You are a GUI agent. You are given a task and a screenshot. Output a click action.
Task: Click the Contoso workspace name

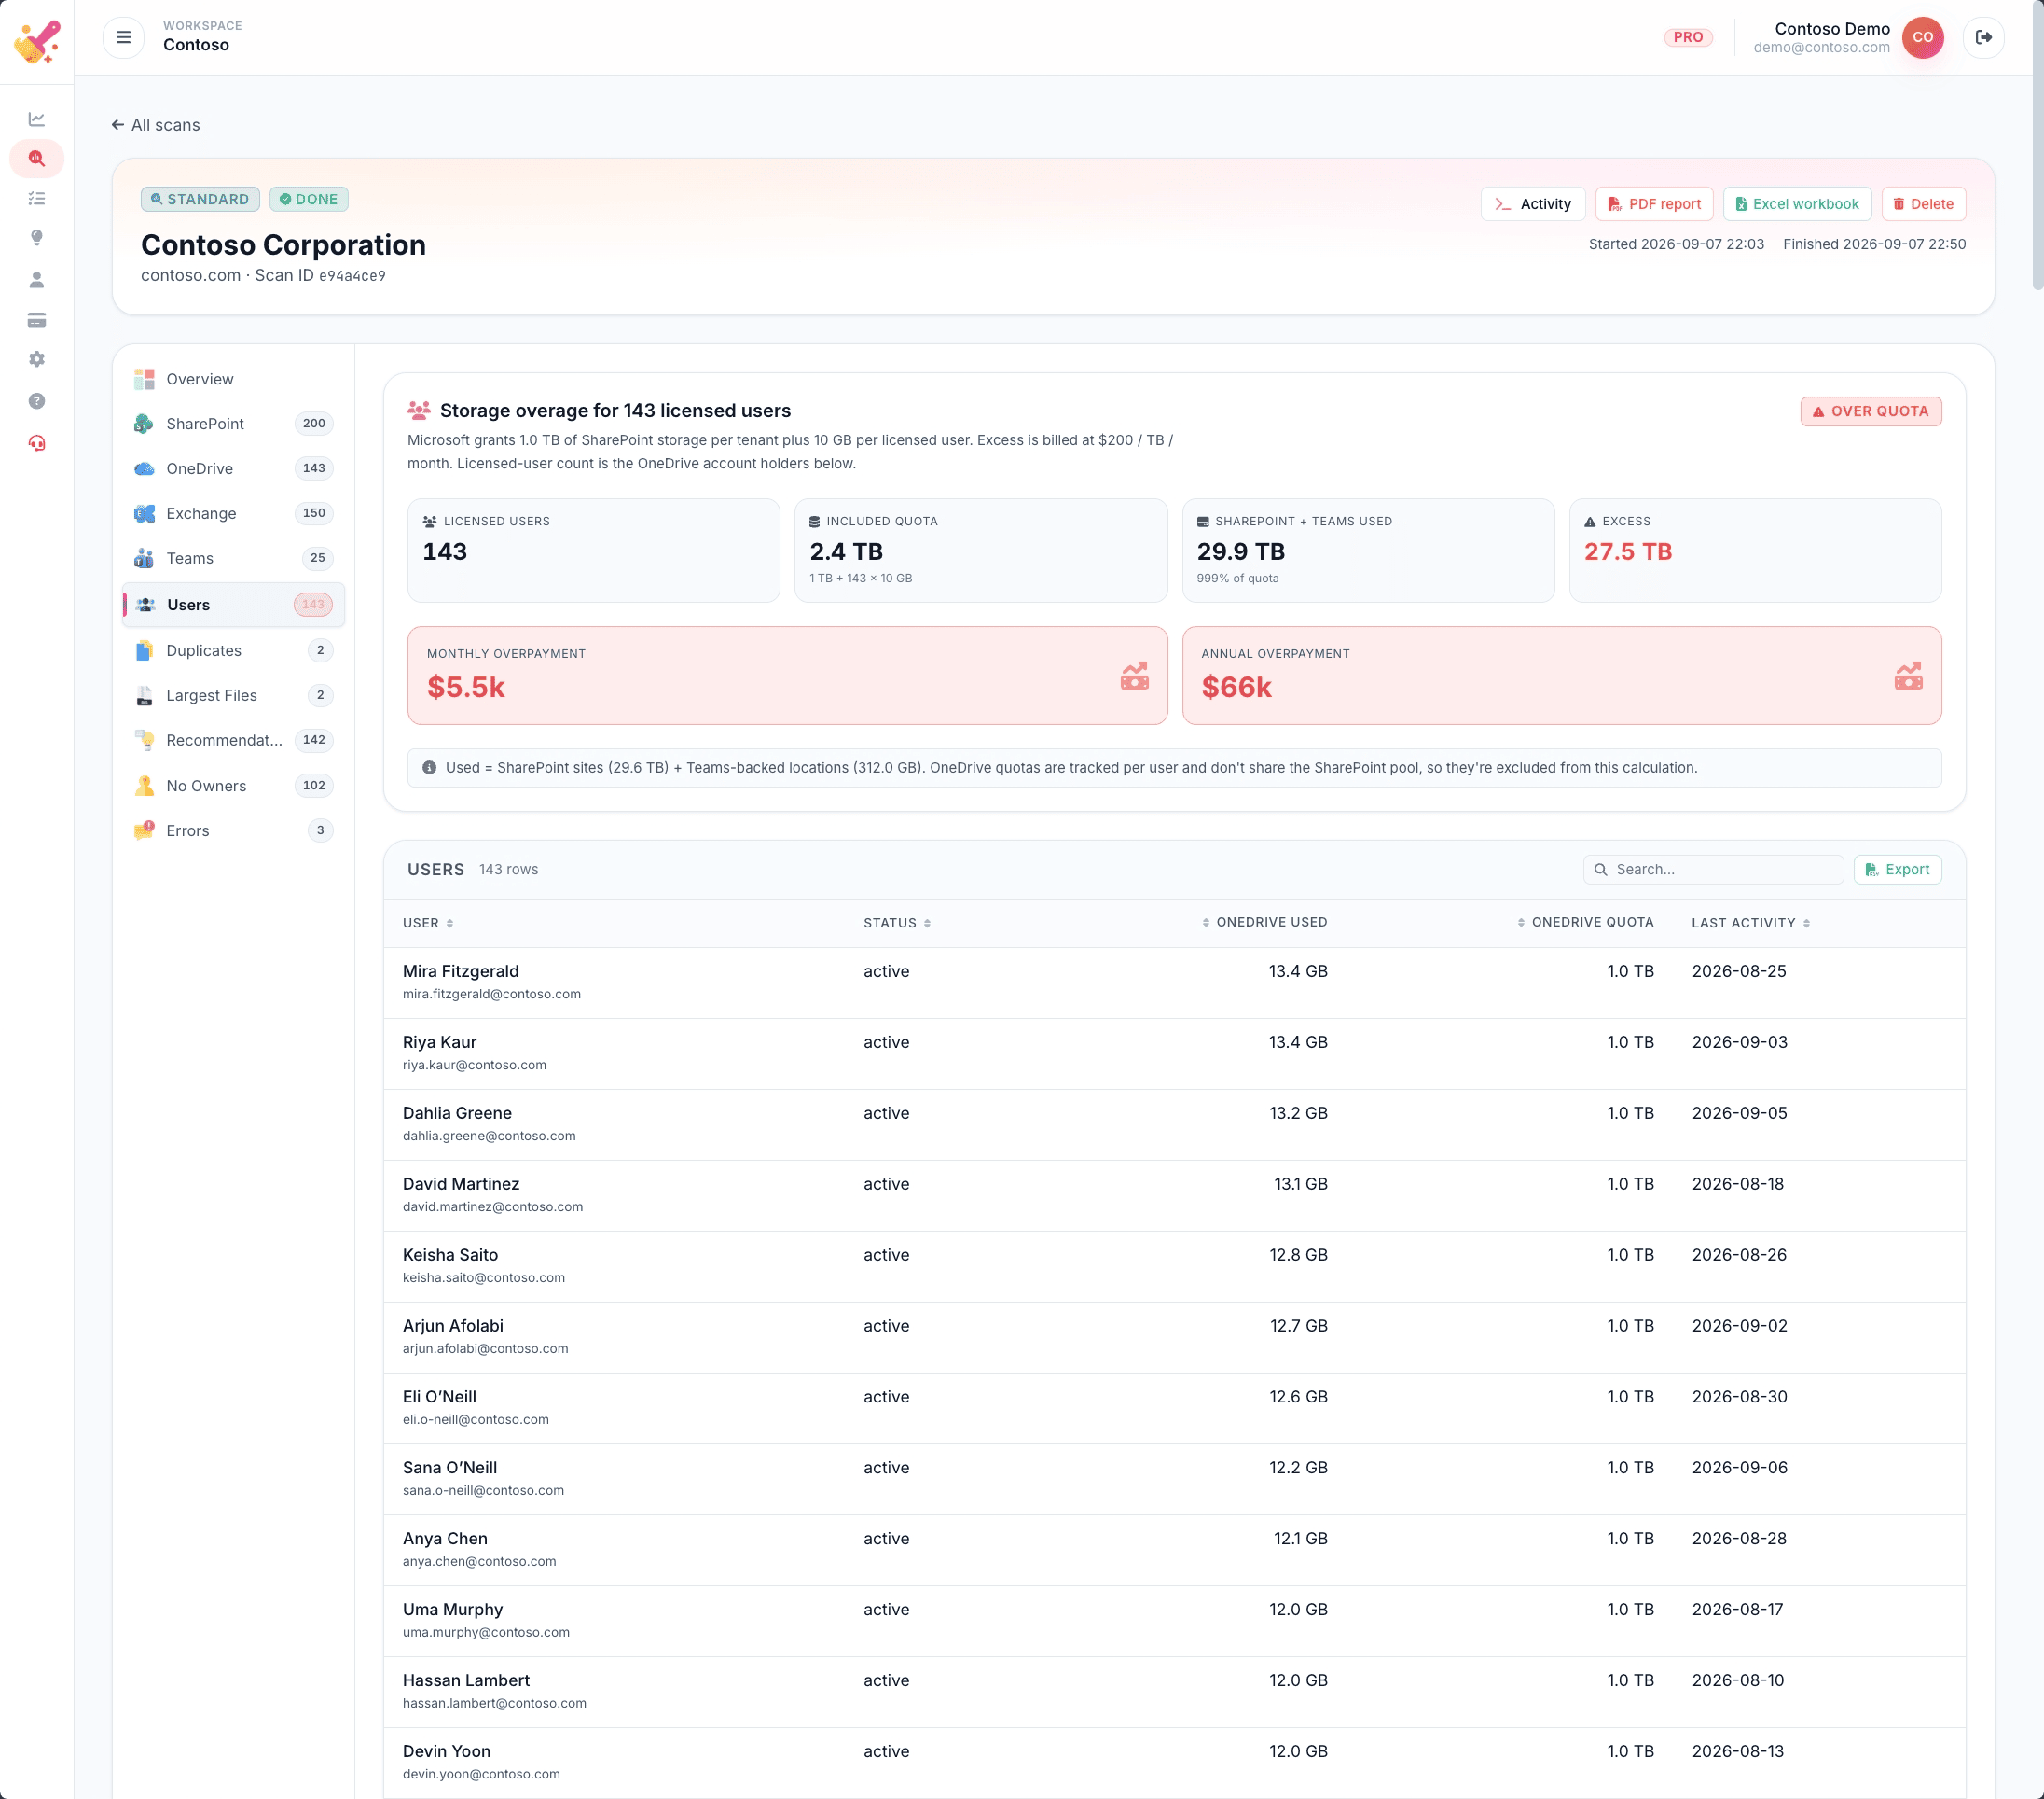[196, 45]
